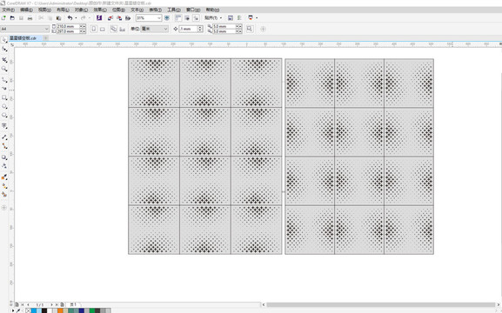This screenshot has height=313, width=502.
Task: Open toolbox quick customize plus button
Action: [x=3, y=208]
